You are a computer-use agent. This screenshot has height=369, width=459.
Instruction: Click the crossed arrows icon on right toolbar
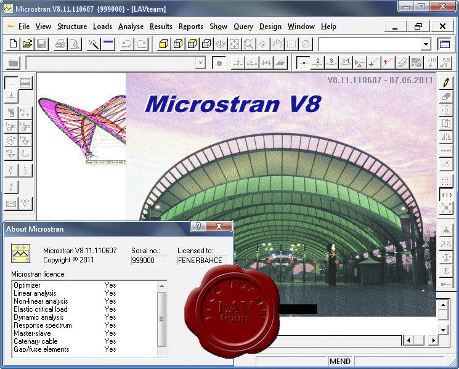[446, 208]
